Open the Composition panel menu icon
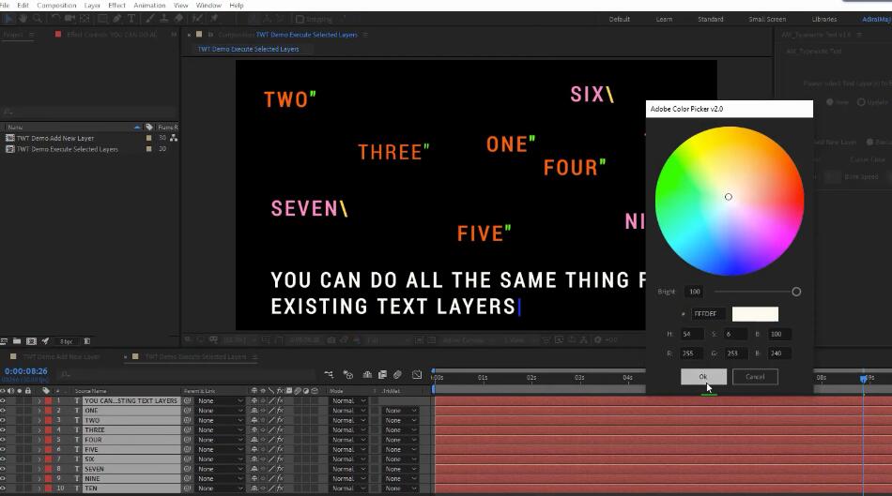Image resolution: width=892 pixels, height=496 pixels. [365, 35]
